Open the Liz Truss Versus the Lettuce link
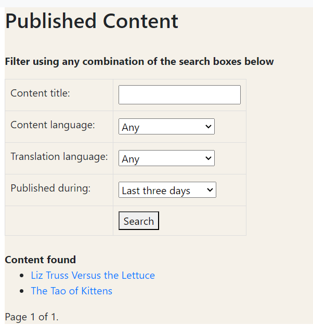The height and width of the screenshot is (325, 313). pyautogui.click(x=93, y=275)
